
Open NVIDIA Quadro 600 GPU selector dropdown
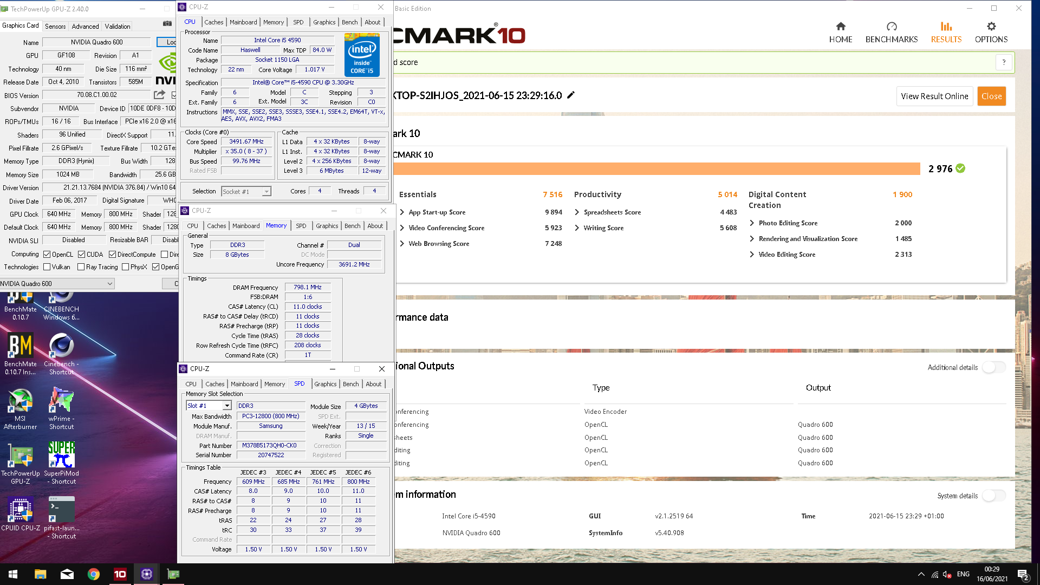[57, 284]
